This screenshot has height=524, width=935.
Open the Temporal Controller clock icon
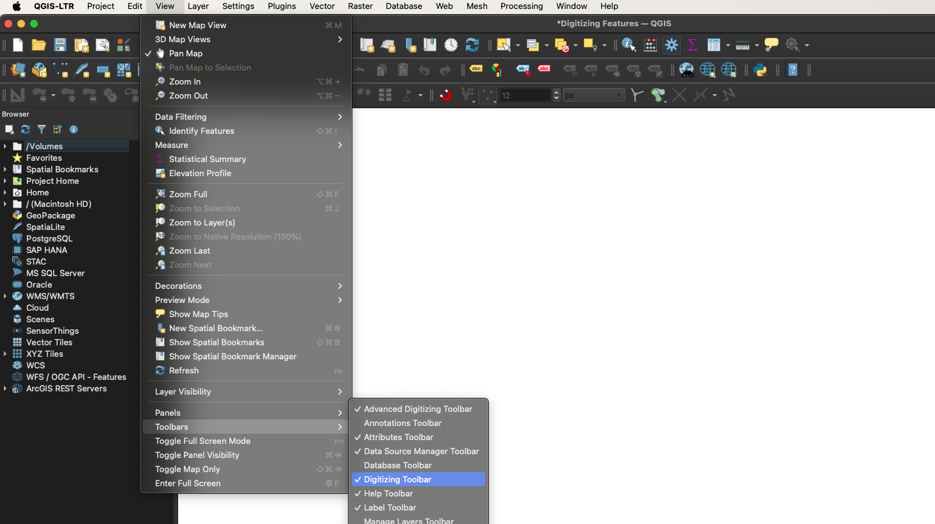451,45
